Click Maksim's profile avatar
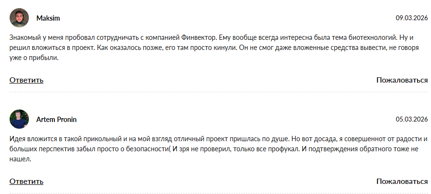431x194 pixels. [19, 18]
